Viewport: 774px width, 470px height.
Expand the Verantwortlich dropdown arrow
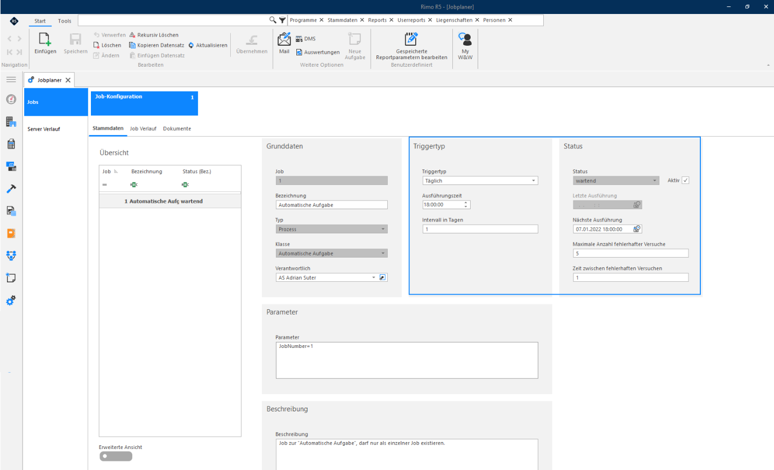(374, 277)
